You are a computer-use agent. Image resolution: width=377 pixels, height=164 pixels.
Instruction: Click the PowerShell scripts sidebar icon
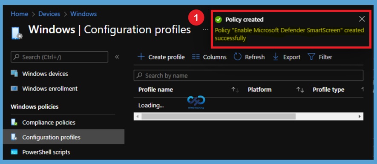[14, 152]
